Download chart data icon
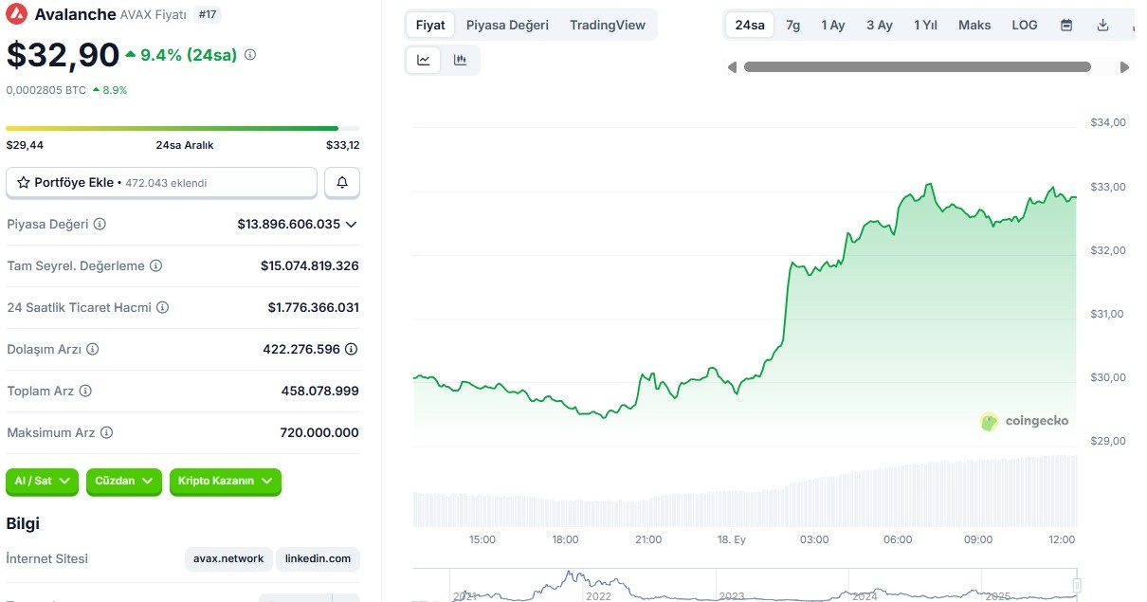 tap(1102, 26)
